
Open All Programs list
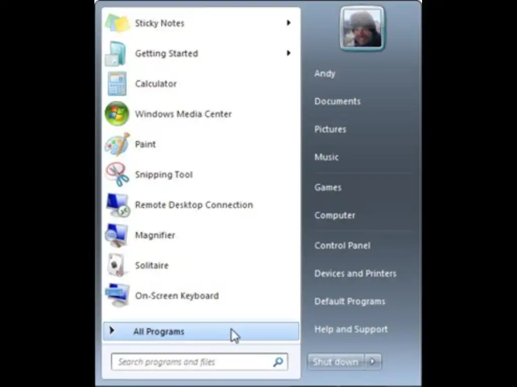[x=201, y=332]
